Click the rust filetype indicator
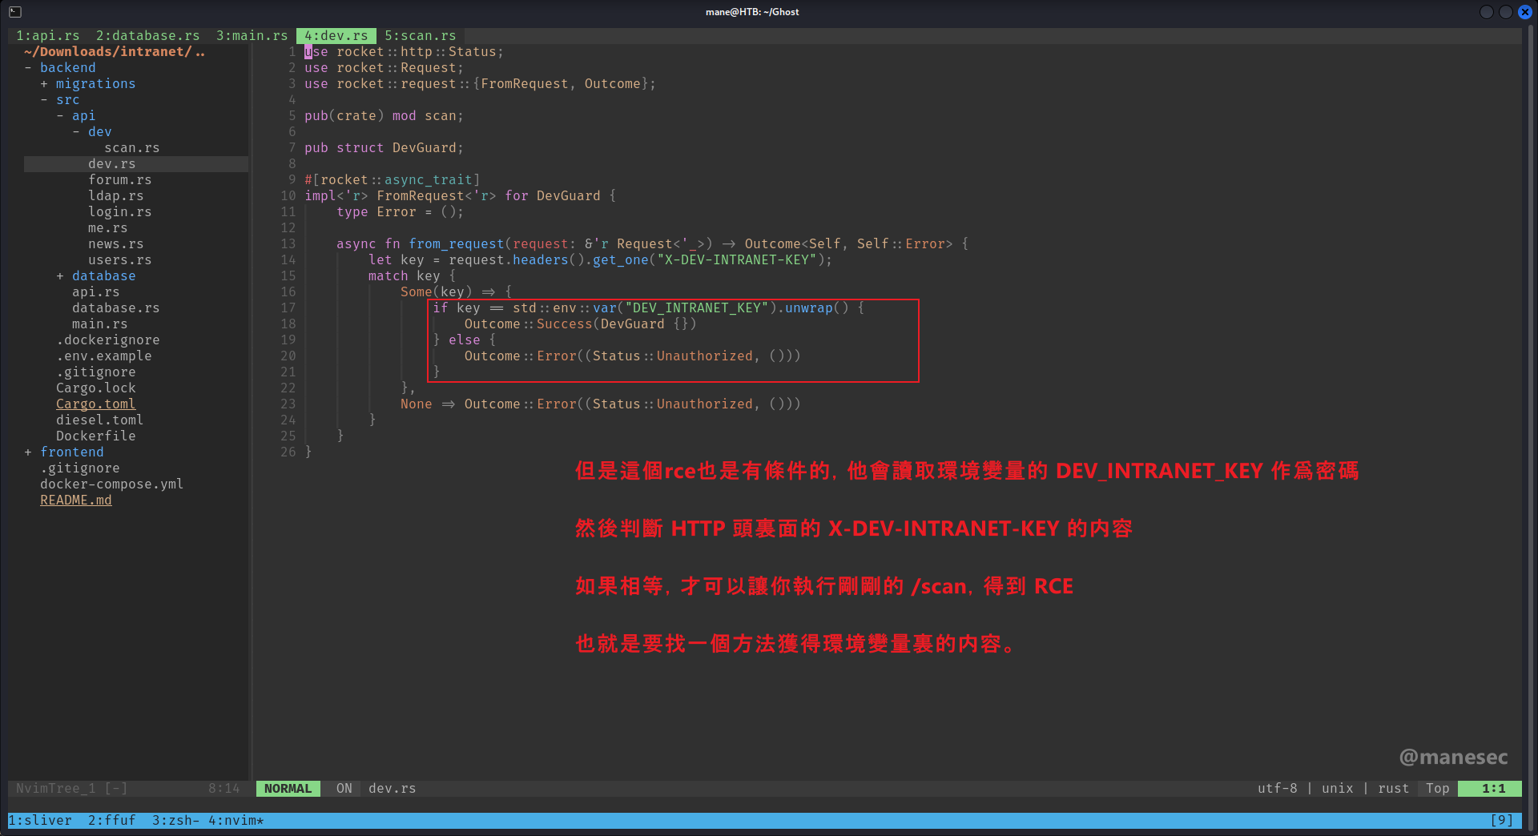The height and width of the screenshot is (836, 1538). tap(1393, 789)
